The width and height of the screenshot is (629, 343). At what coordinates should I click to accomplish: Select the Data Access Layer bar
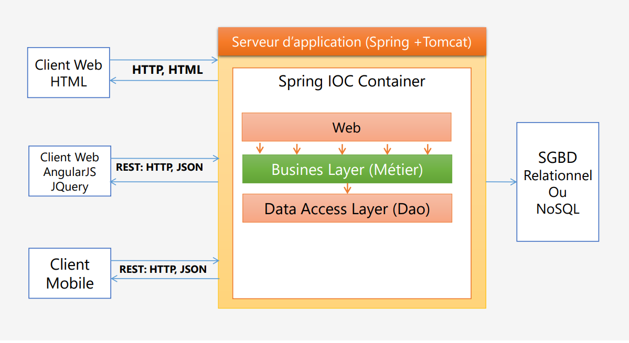[x=346, y=208]
